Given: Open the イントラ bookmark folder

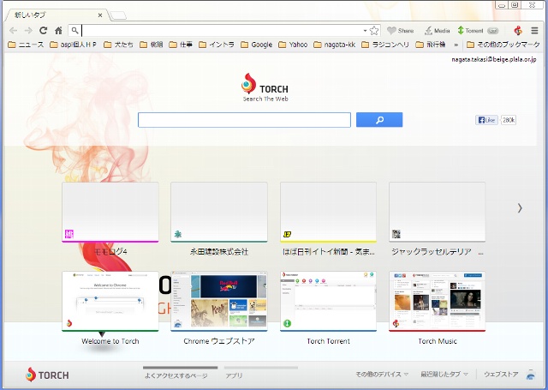Looking at the screenshot, I should 217,45.
